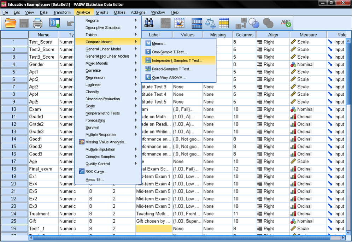Click the Split File toolbar icon
Screen dimensions: 352x242
196,23
